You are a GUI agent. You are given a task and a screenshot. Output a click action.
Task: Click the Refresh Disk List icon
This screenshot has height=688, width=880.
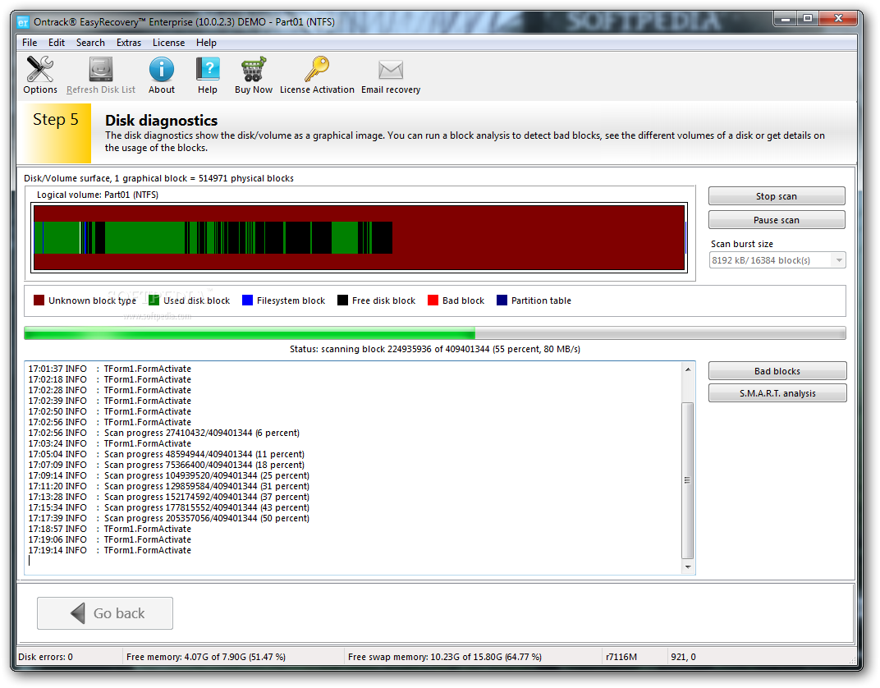tap(101, 69)
